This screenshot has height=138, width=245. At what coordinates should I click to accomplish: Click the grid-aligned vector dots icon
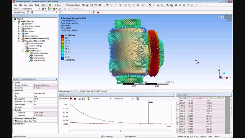tap(65, 12)
